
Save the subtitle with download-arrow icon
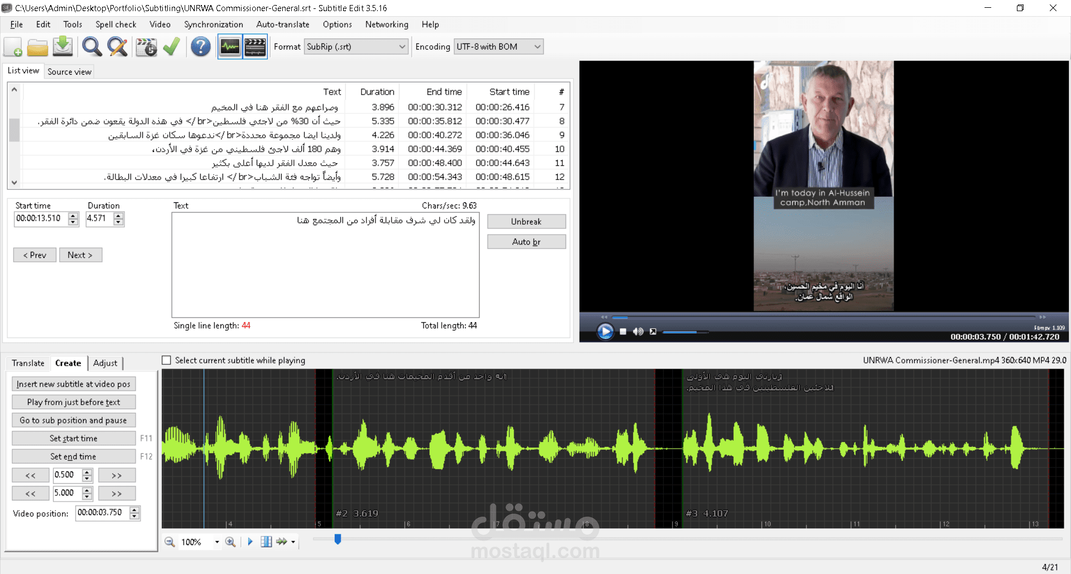pyautogui.click(x=63, y=47)
